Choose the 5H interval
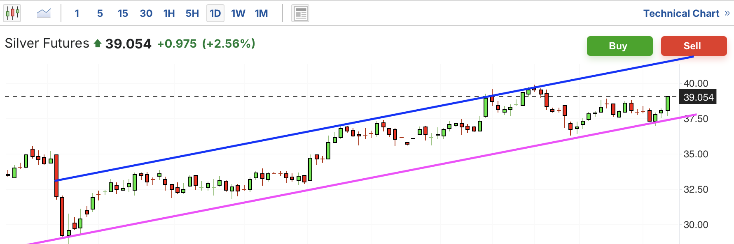The height and width of the screenshot is (244, 734). click(x=192, y=14)
